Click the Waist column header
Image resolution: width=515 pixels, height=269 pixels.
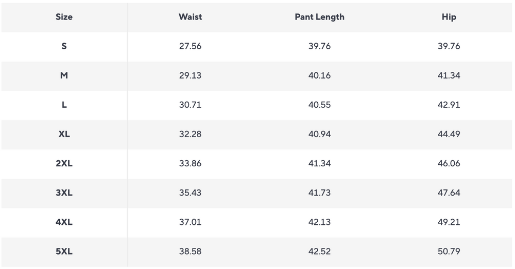click(x=190, y=17)
